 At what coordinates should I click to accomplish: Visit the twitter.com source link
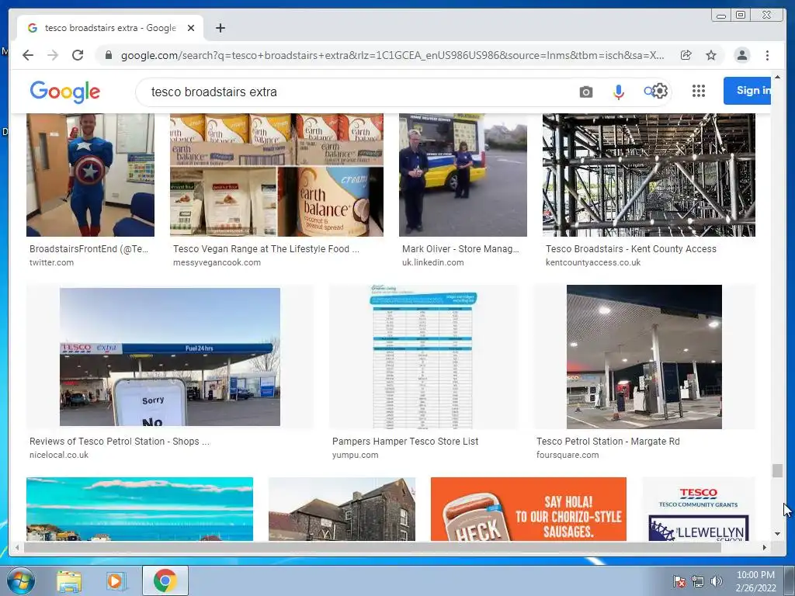(51, 262)
